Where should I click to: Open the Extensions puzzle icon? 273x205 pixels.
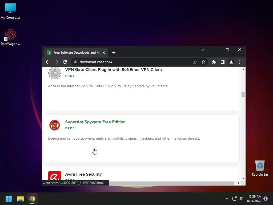[x=214, y=62]
